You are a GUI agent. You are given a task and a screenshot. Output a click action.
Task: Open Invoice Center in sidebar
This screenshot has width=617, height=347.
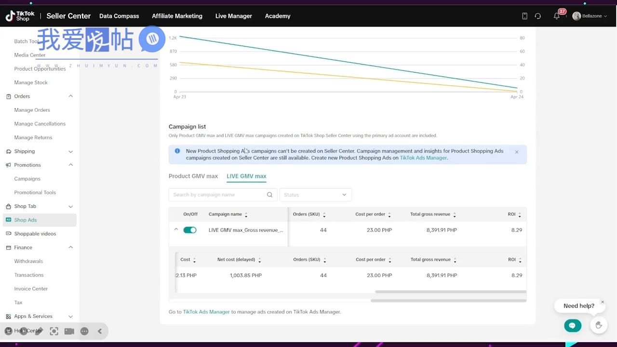tap(31, 289)
